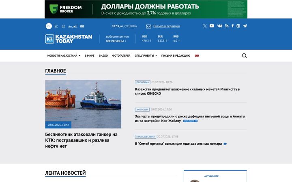Open the RSS feed icon
292x182 pixels.
[227, 26]
